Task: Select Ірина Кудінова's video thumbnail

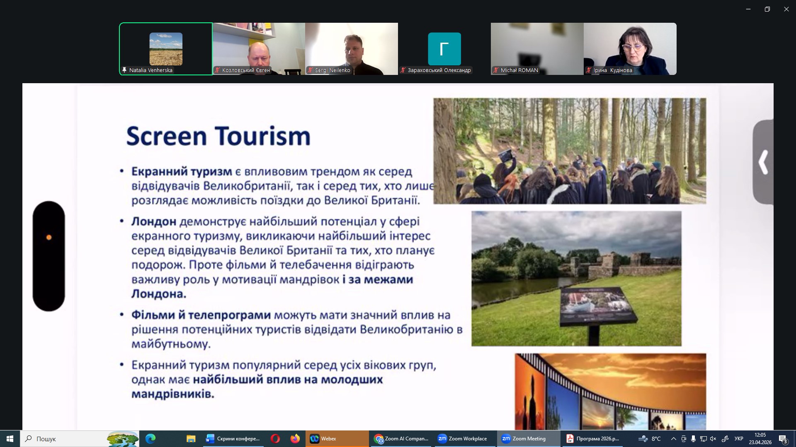Action: 630,49
